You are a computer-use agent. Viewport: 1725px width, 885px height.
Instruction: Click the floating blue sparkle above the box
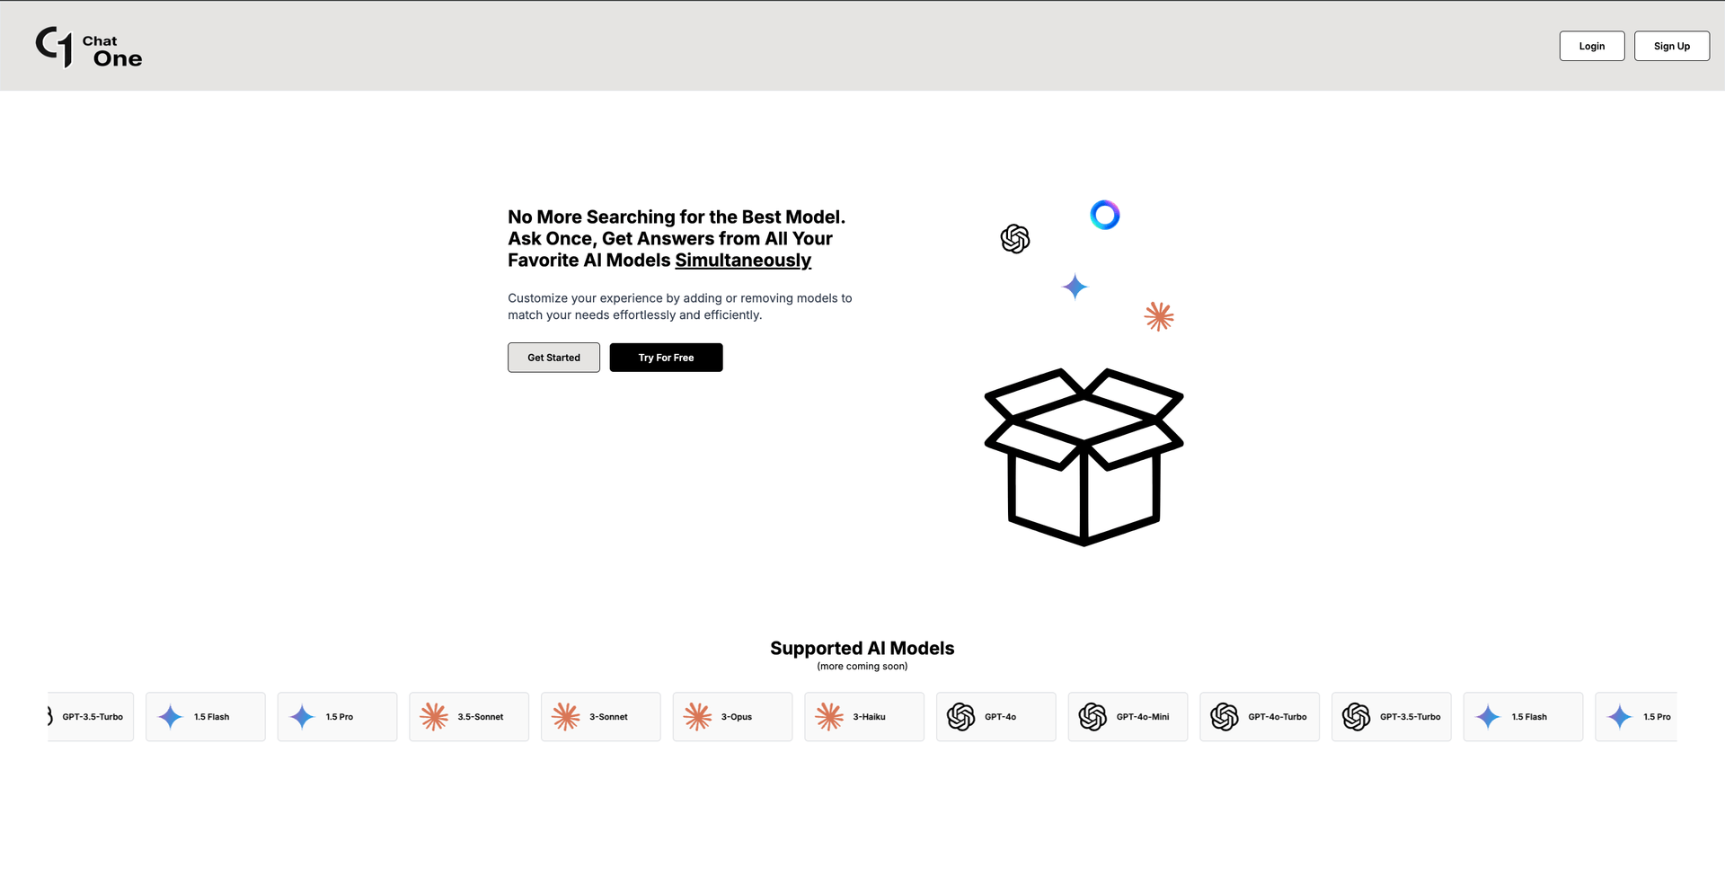1075,288
